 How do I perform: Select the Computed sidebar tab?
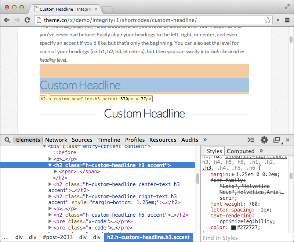[240, 151]
